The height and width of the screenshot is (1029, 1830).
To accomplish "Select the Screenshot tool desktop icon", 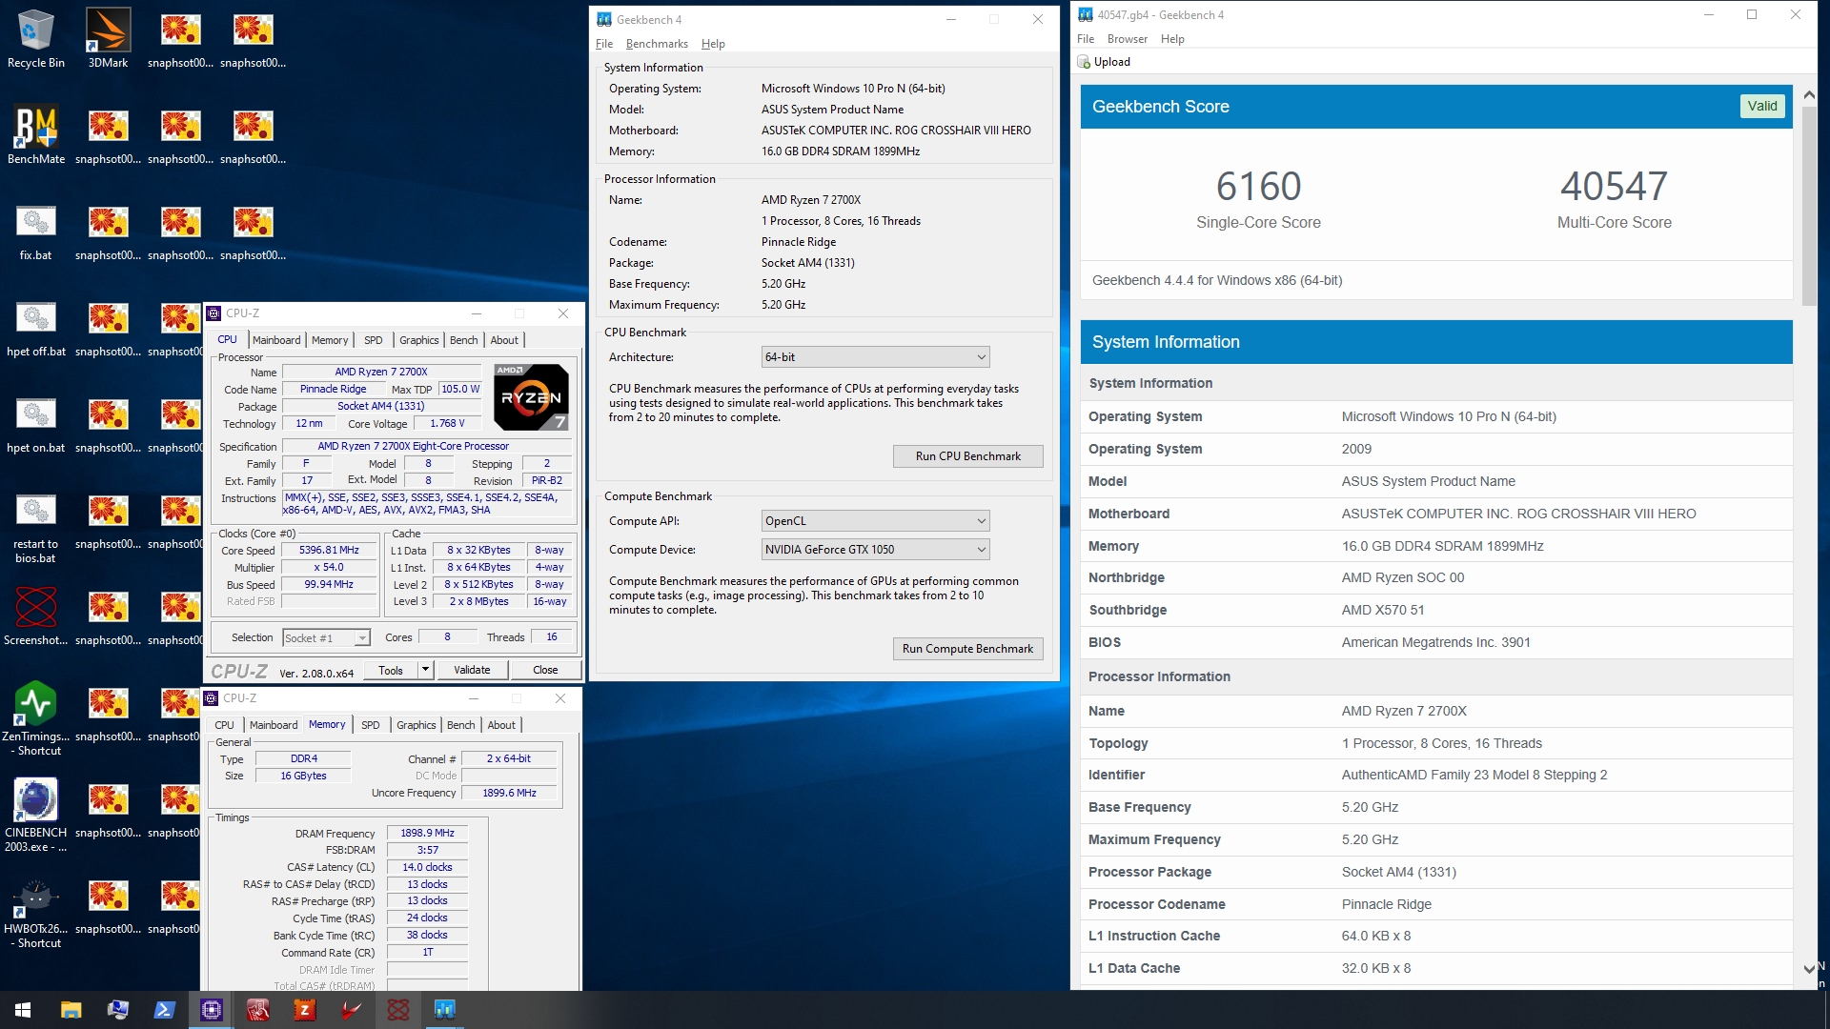I will [35, 616].
